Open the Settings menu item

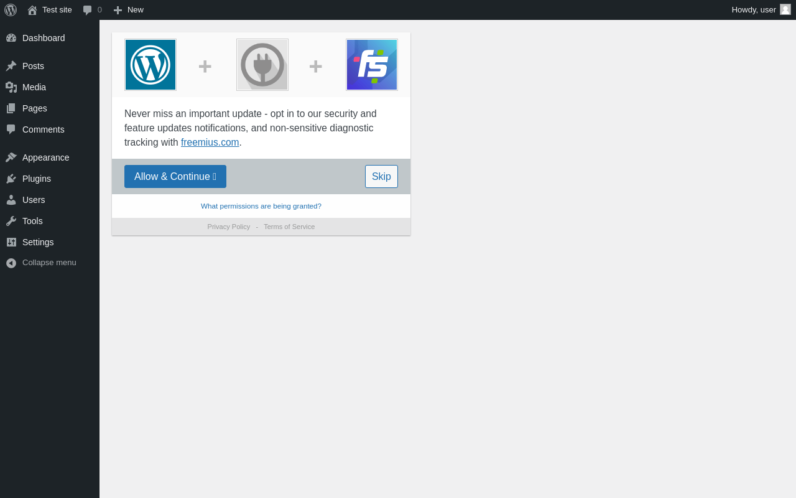pos(50,242)
